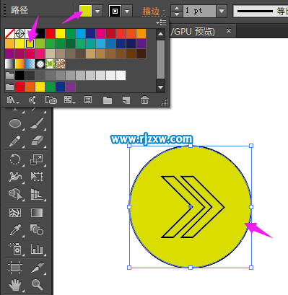Select the Eyedropper tool
The height and width of the screenshot is (295, 288).
click(x=15, y=230)
